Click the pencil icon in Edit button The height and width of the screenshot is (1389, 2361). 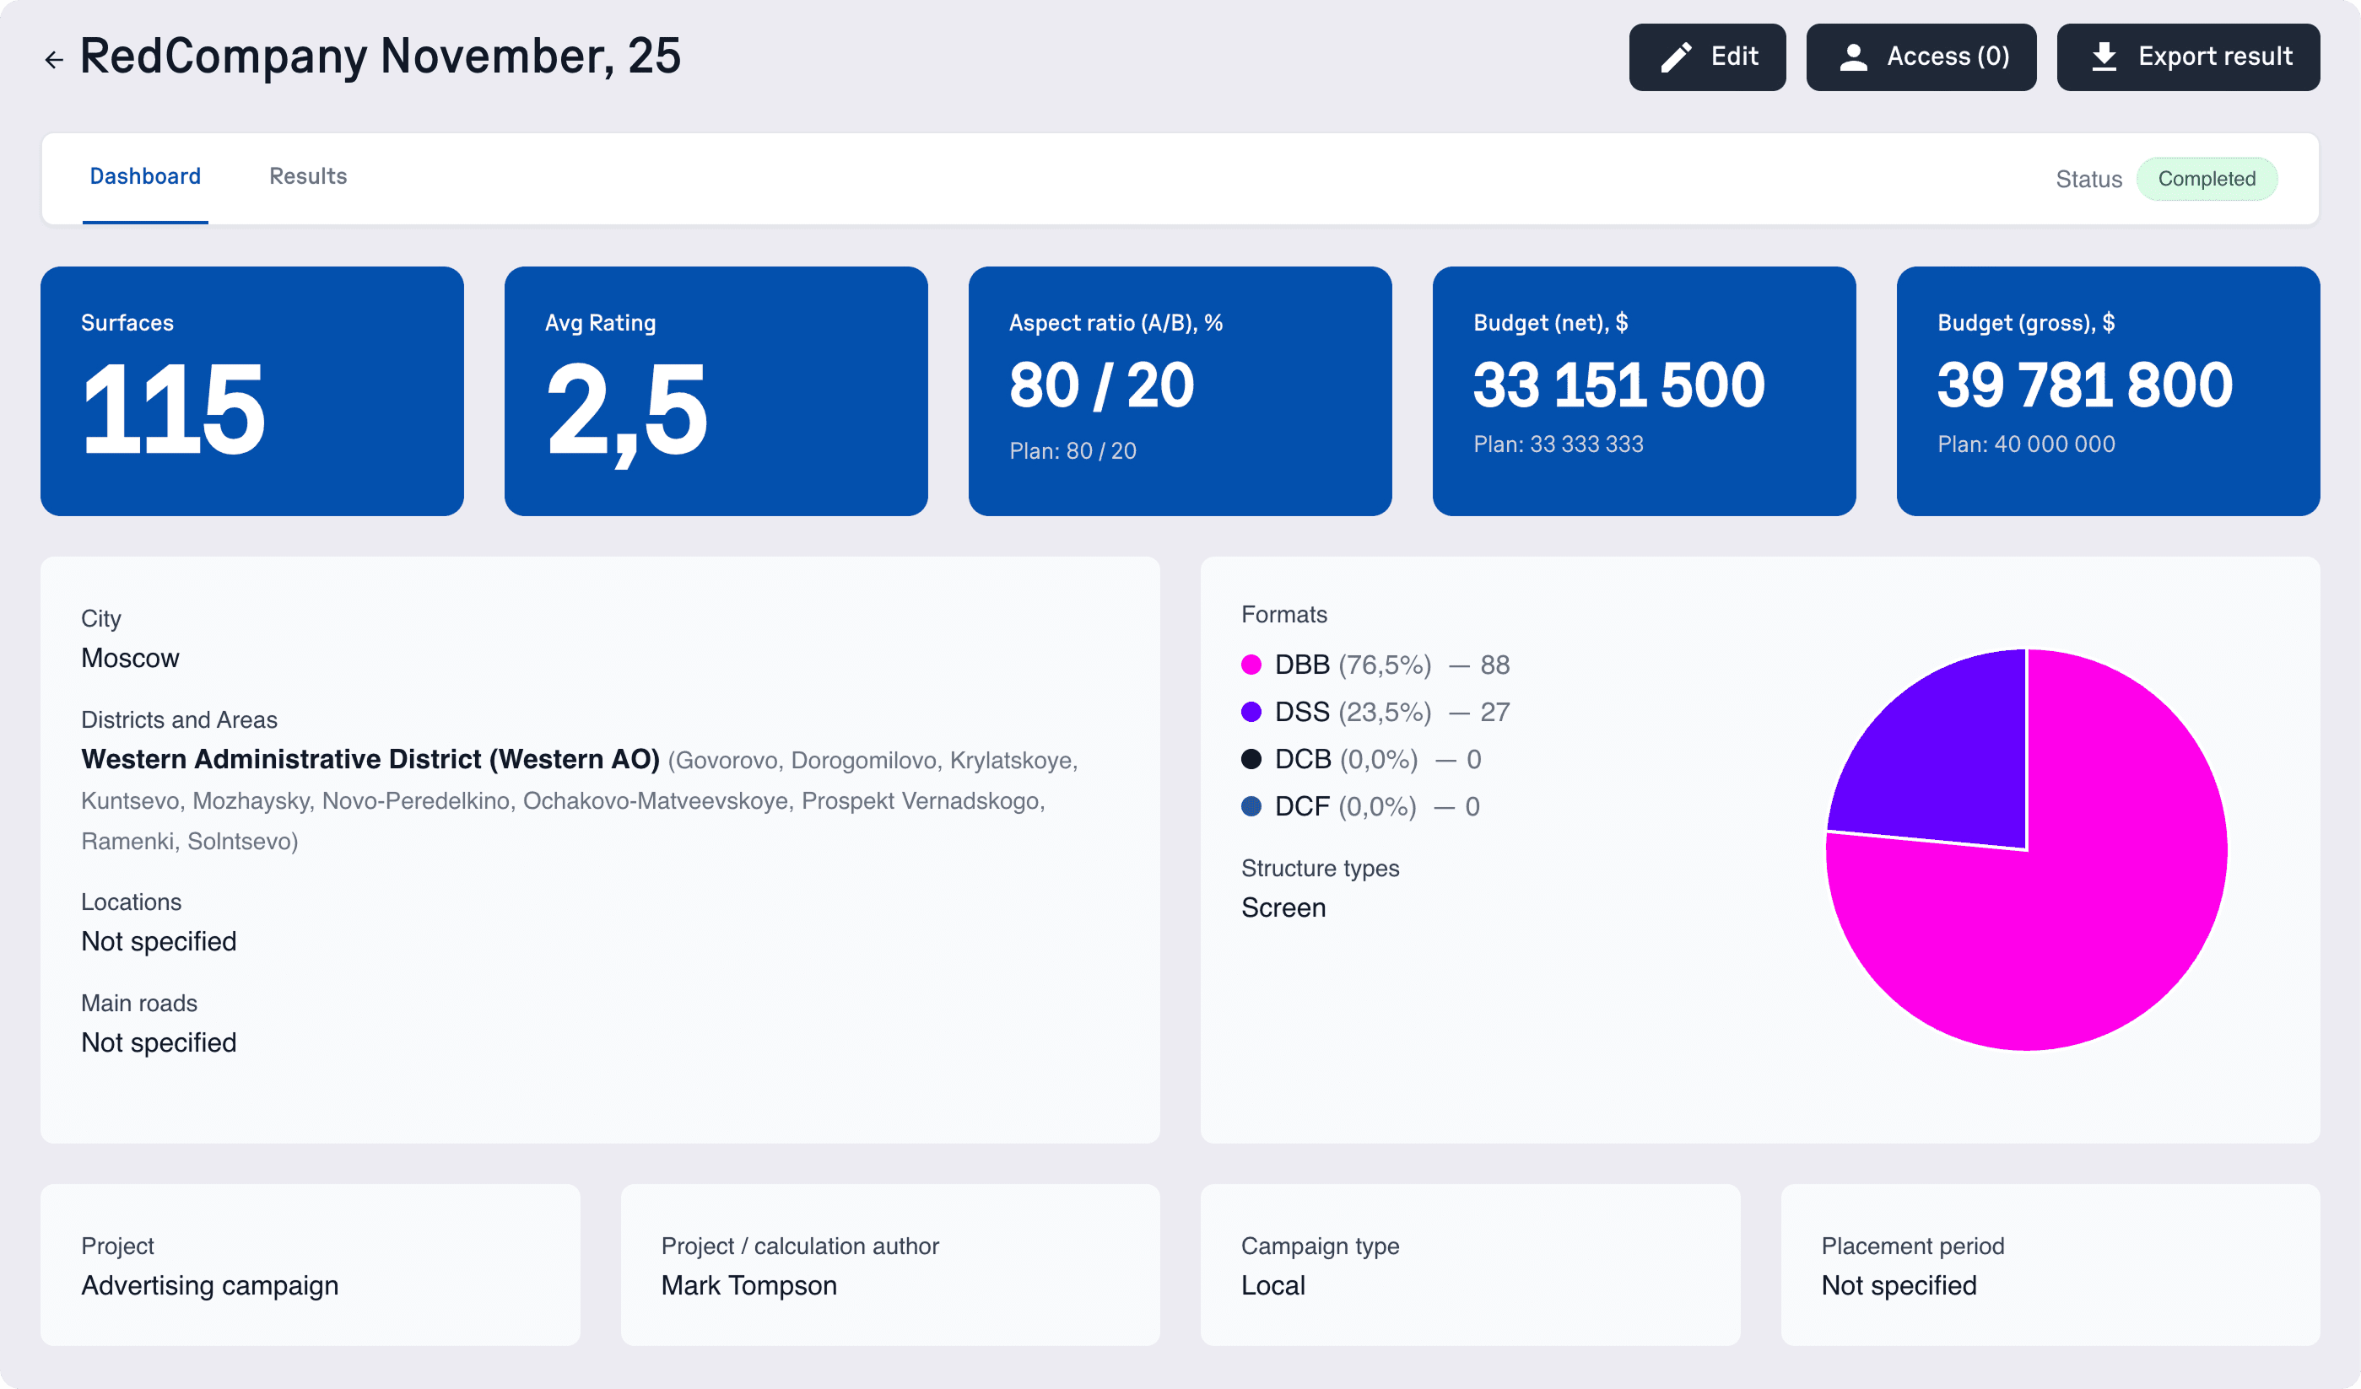pos(1676,57)
